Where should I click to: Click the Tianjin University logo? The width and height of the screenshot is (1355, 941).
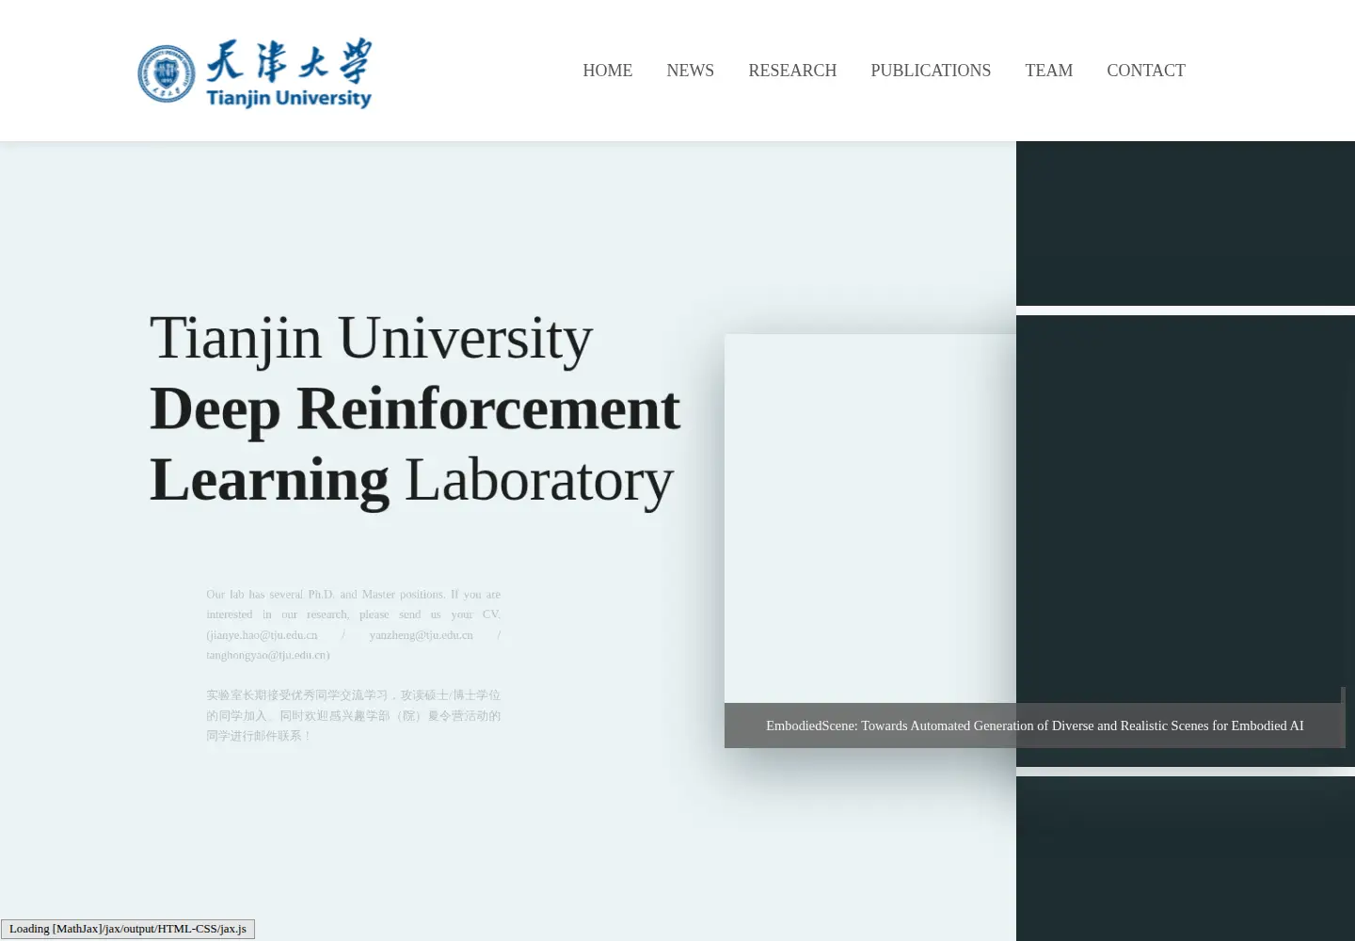tap(255, 72)
